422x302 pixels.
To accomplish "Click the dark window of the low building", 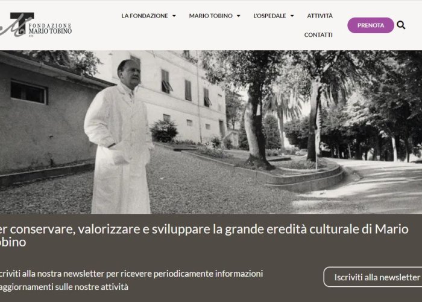I will (x=28, y=92).
